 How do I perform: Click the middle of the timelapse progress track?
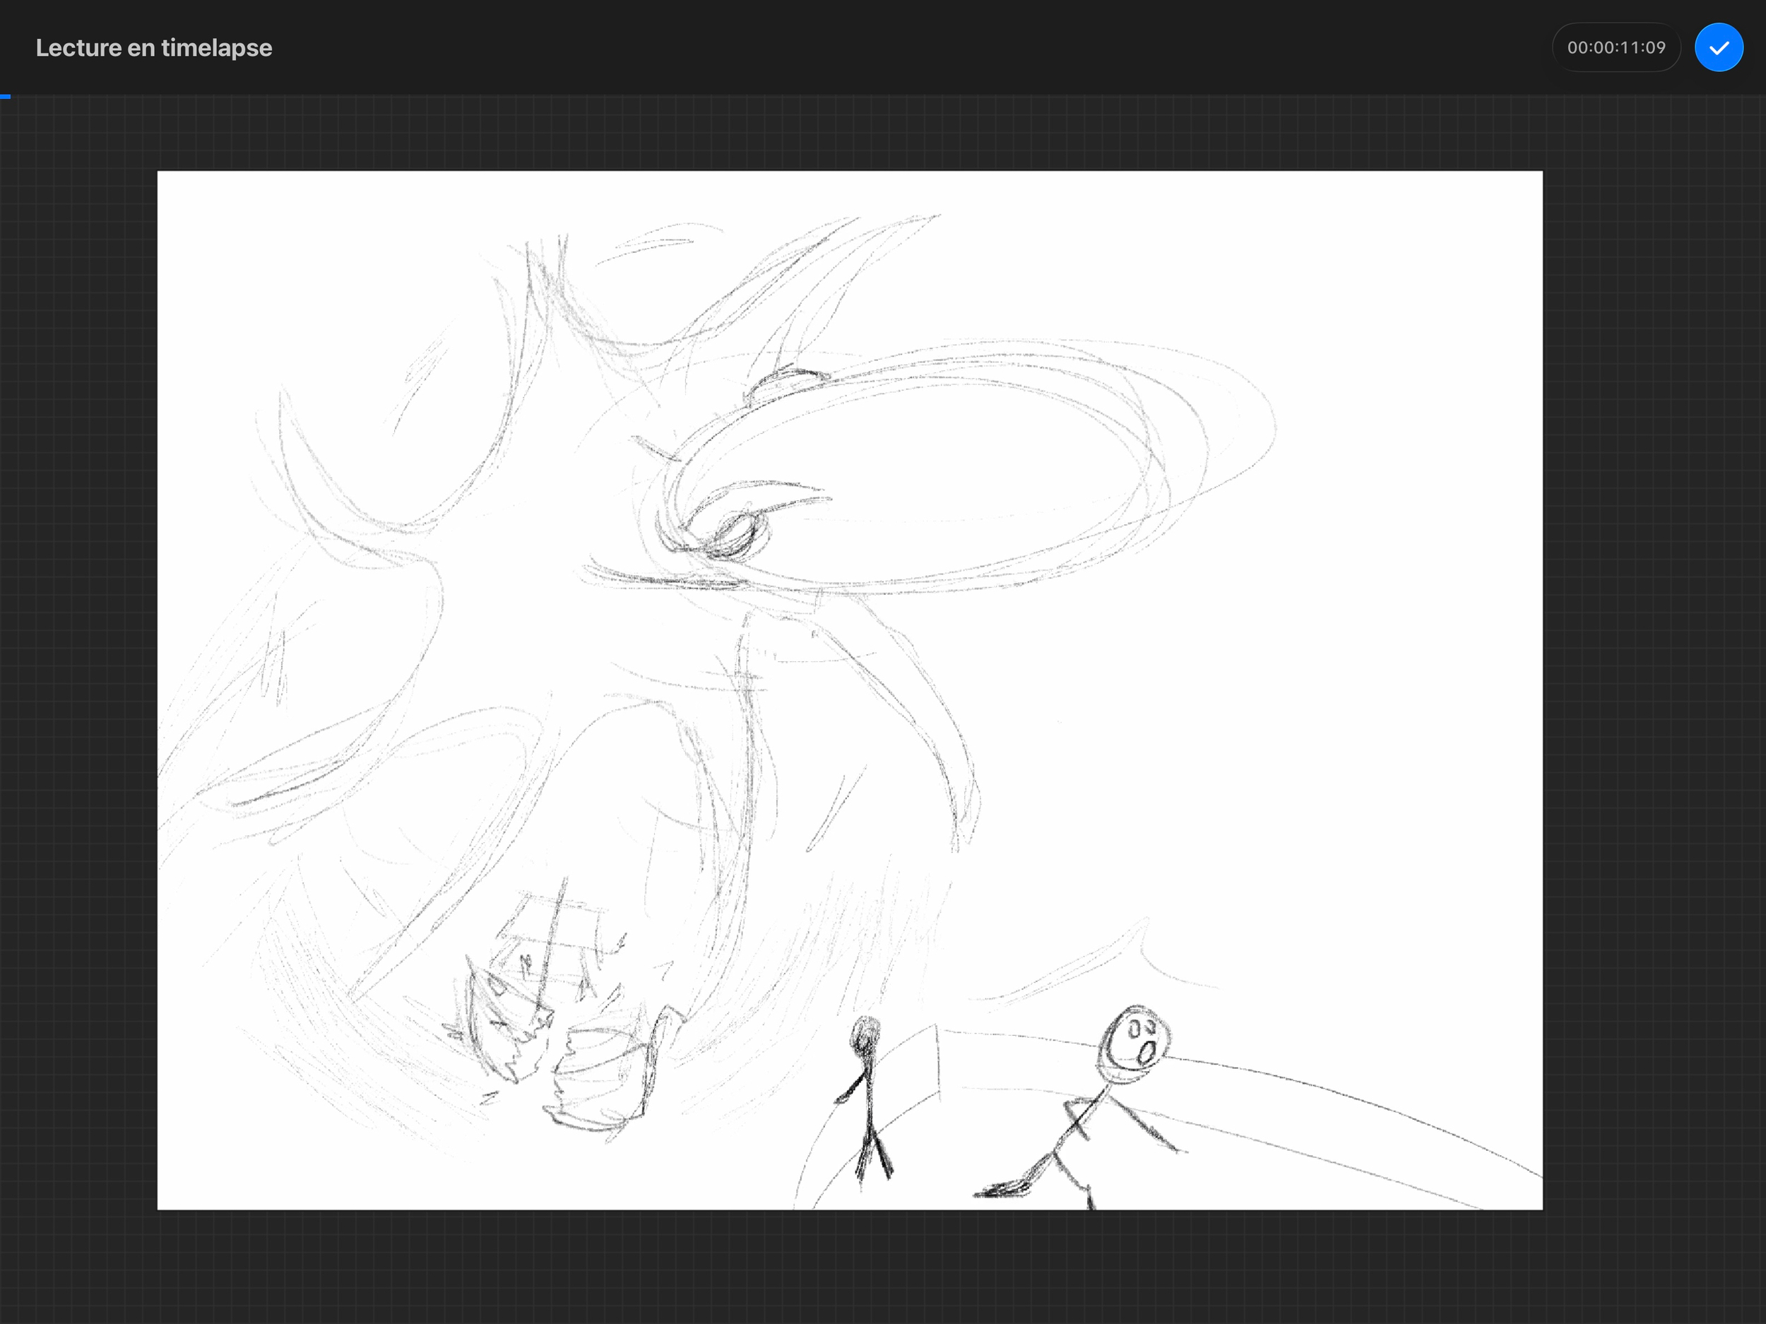883,97
